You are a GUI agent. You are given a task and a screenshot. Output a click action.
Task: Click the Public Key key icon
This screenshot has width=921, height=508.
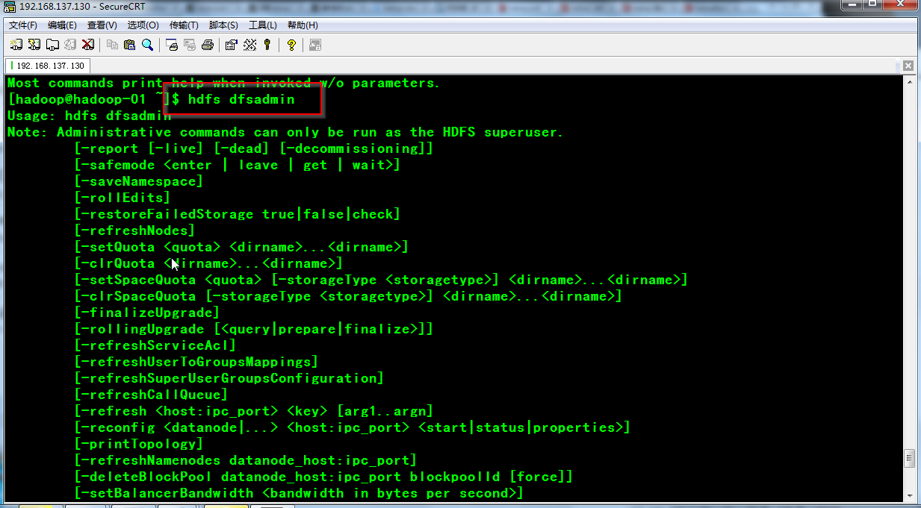[x=267, y=45]
